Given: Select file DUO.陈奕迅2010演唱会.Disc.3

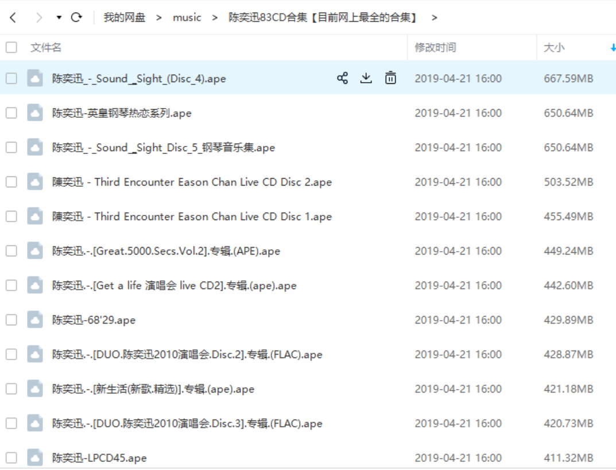Looking at the screenshot, I should tap(187, 423).
